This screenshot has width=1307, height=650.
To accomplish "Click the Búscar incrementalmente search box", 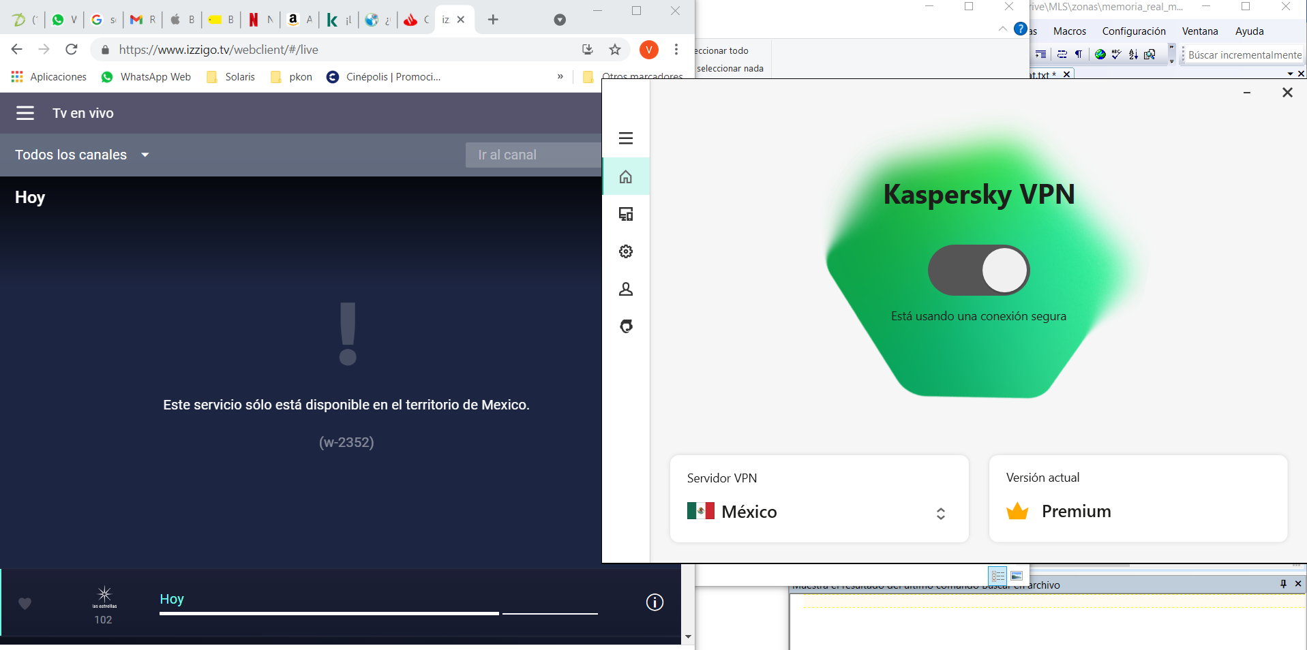I will pos(1244,55).
